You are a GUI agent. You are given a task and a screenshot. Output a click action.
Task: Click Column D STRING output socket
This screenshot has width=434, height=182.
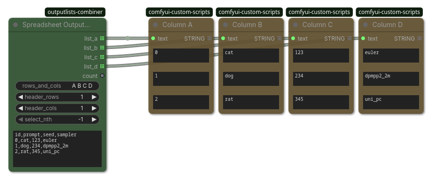420,38
